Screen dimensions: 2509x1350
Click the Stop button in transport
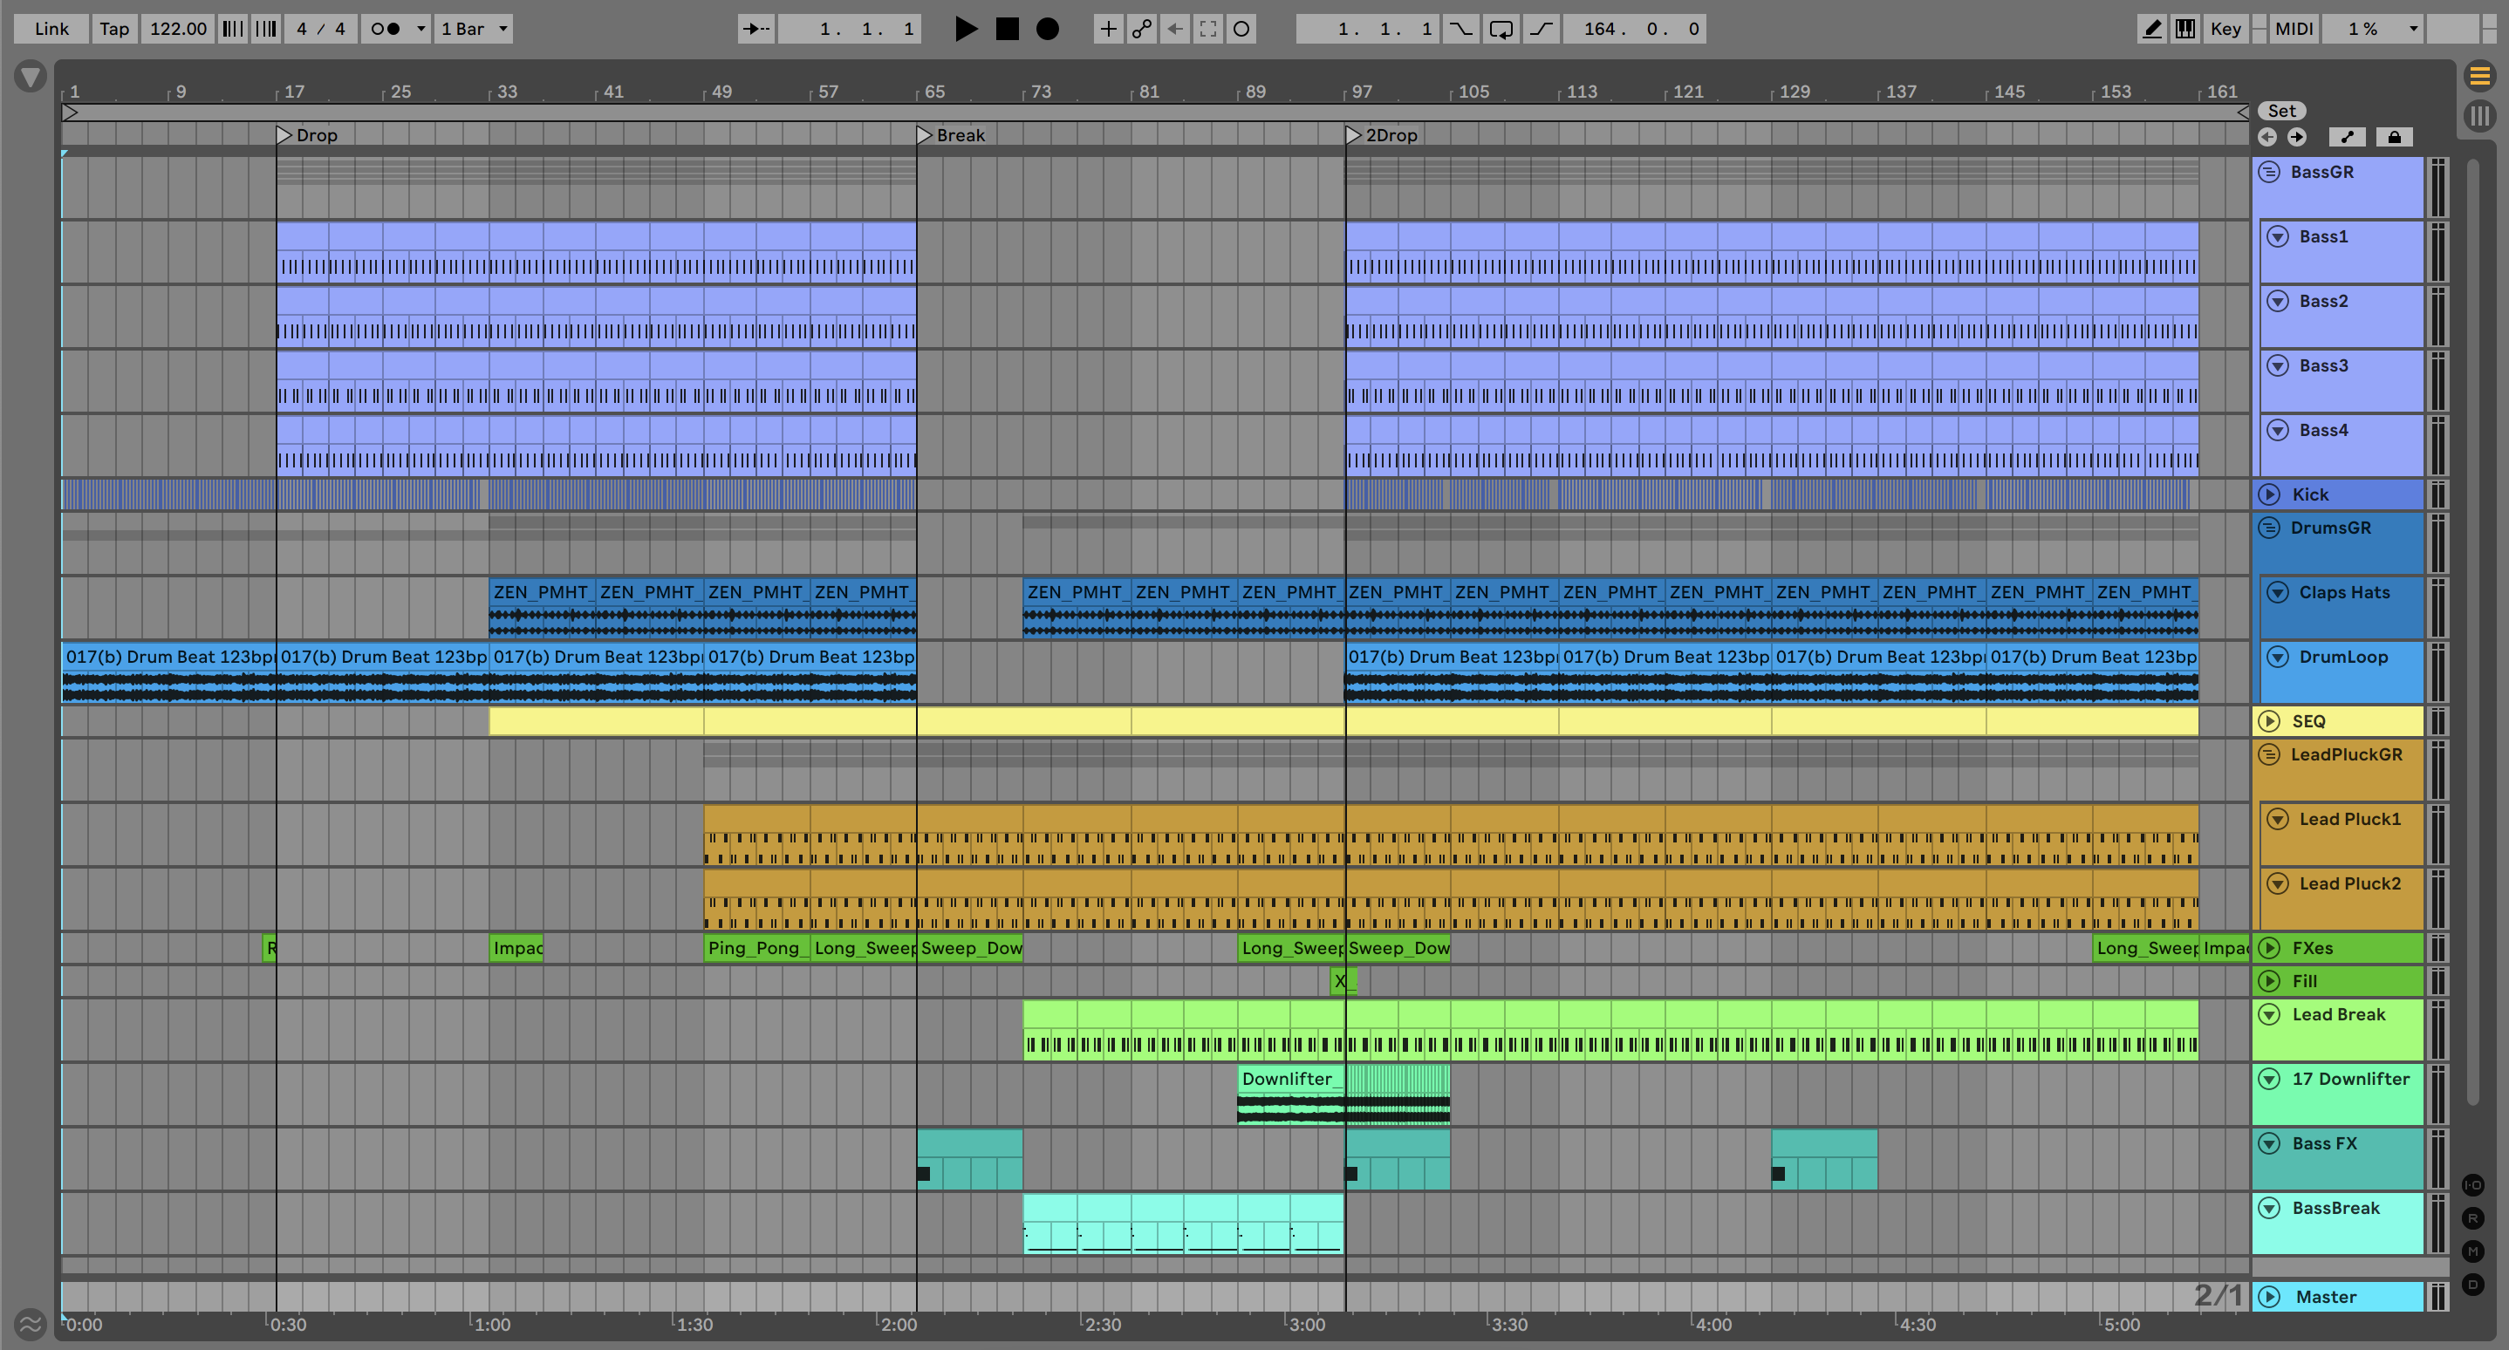tap(1007, 29)
